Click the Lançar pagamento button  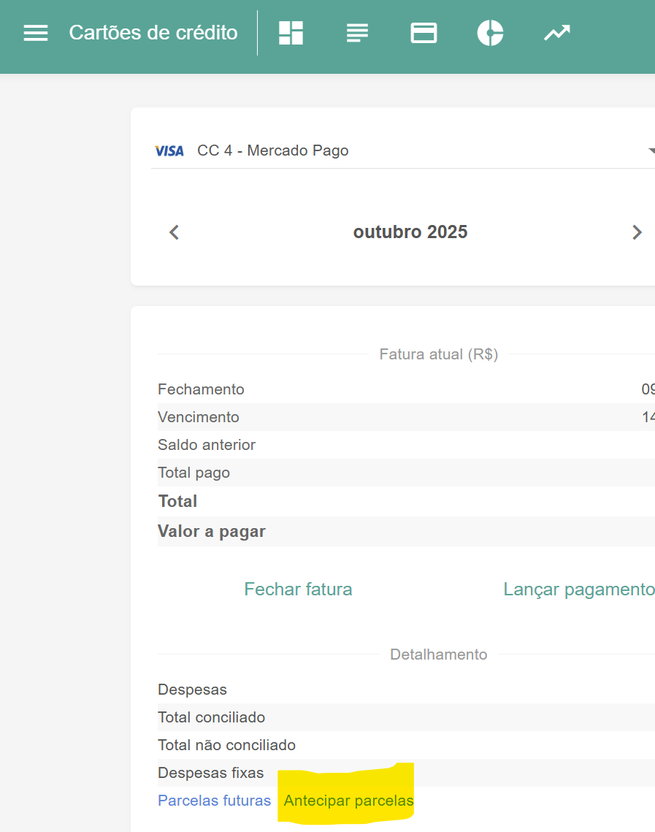pyautogui.click(x=579, y=589)
